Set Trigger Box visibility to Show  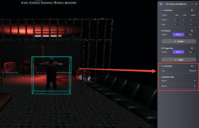point(178,52)
